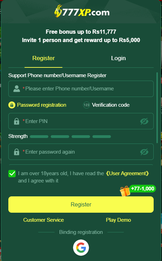This screenshot has height=261, width=162.
Task: Click the 123 Verification code icon
Action: tap(87, 105)
